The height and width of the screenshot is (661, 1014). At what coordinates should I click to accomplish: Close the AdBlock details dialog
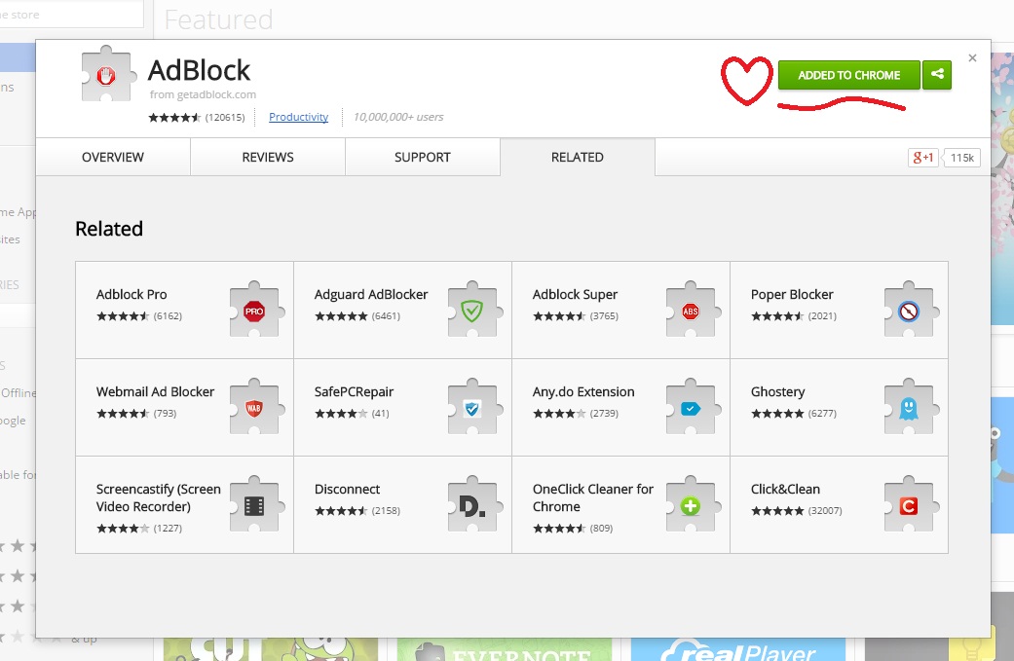[x=972, y=58]
